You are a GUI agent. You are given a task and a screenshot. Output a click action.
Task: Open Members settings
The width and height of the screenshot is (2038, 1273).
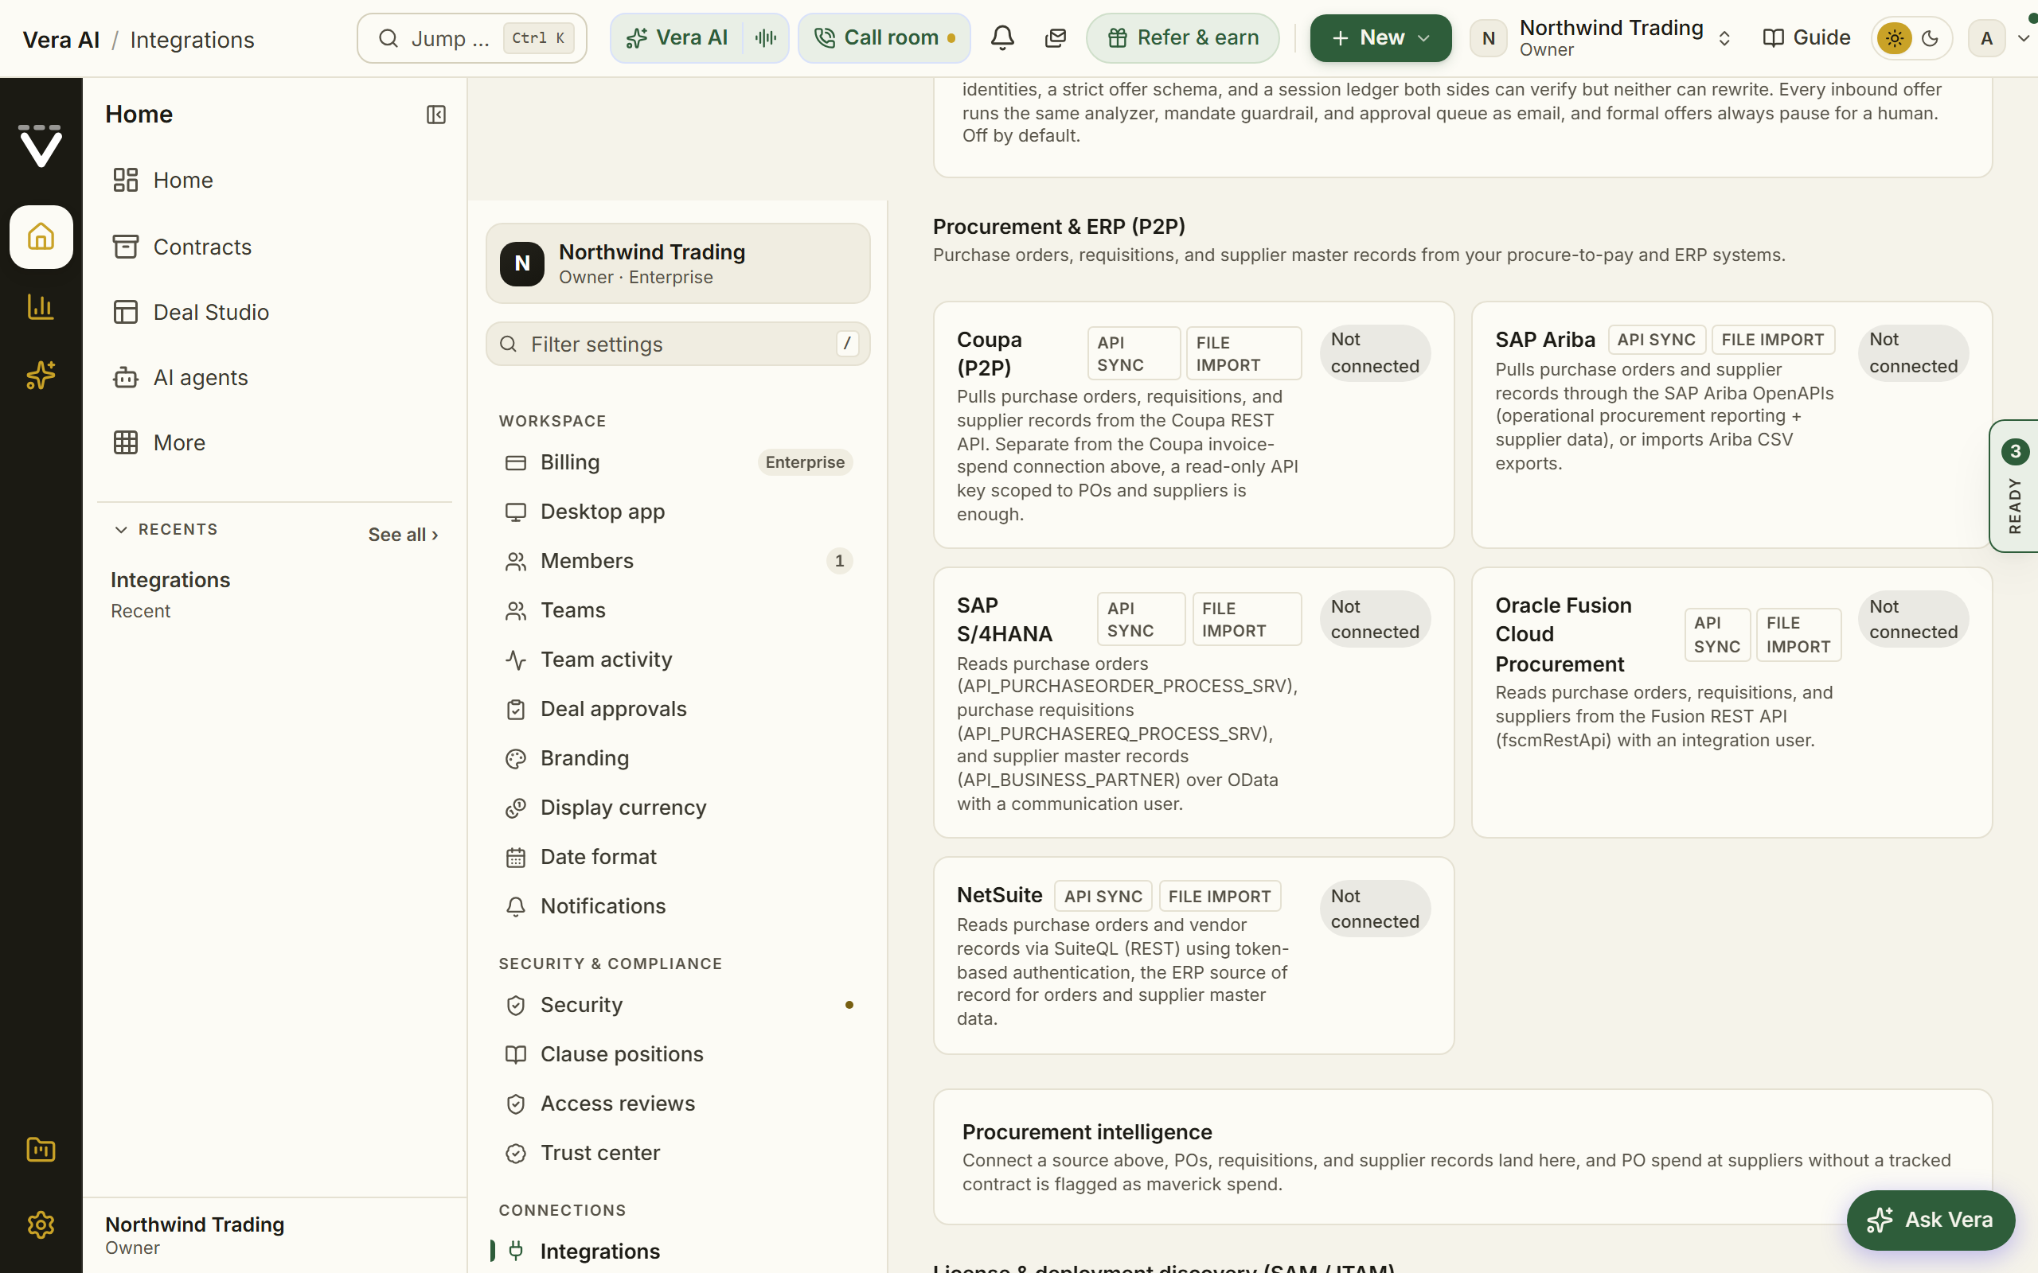tap(678, 561)
